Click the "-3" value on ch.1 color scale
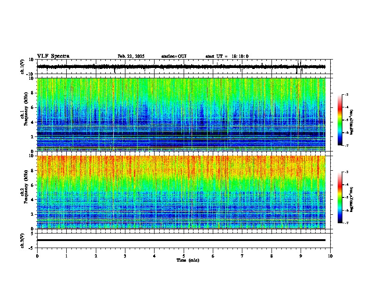Image resolution: width=372 pixels, height=287 pixels. [x=346, y=95]
